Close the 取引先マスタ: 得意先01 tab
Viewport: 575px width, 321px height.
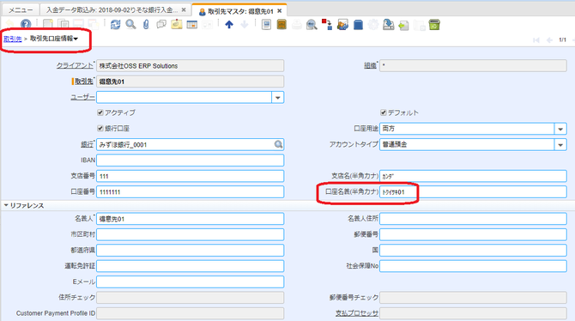click(280, 11)
